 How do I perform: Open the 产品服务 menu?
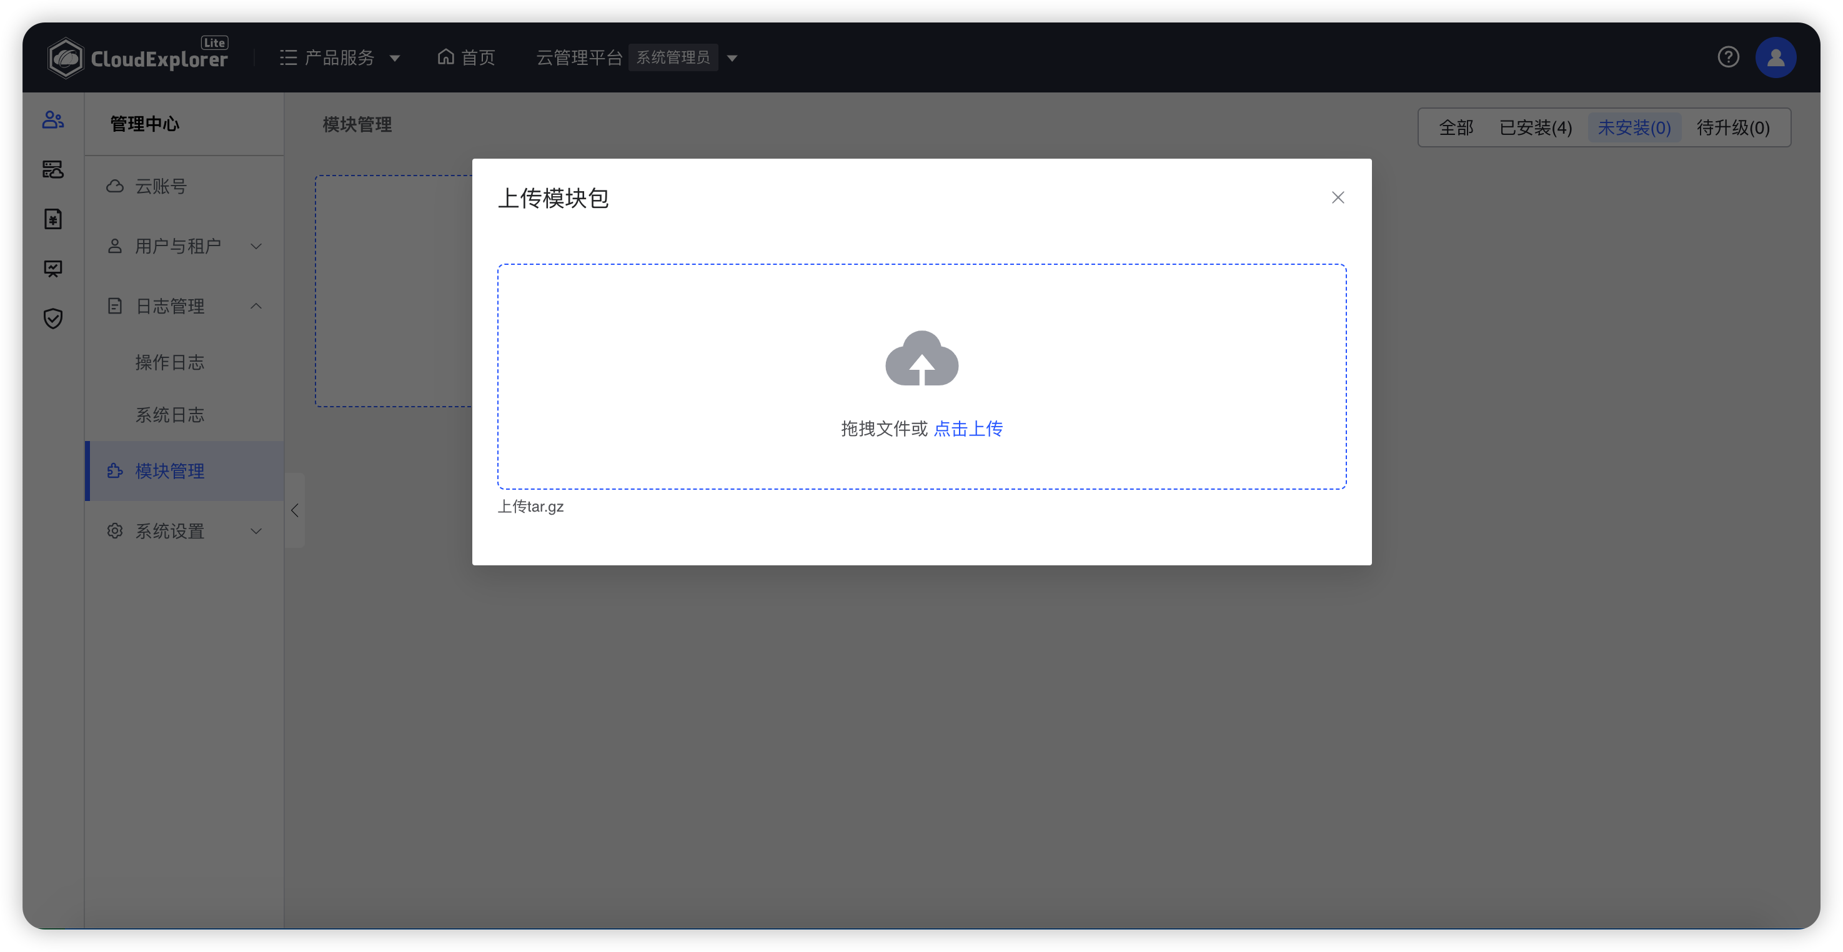coord(339,57)
